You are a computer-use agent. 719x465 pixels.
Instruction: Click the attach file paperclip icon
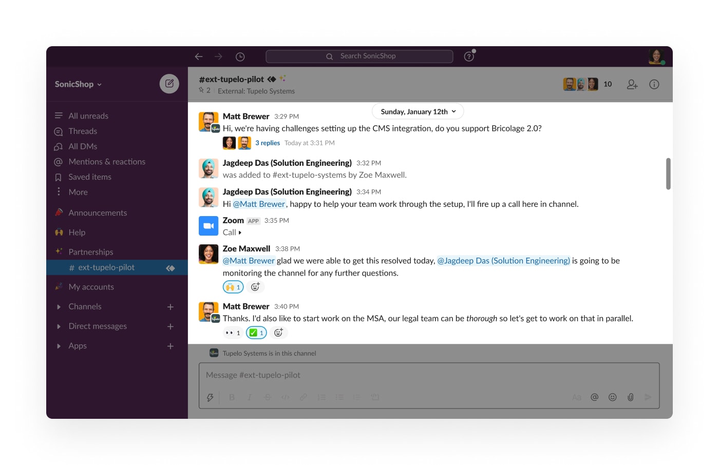[x=630, y=397]
